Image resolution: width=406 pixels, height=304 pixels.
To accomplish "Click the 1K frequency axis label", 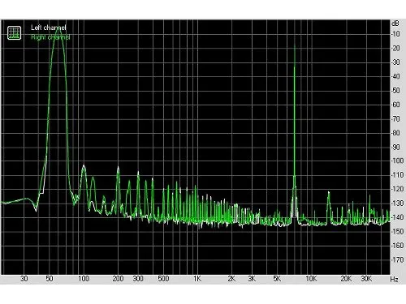I will coord(197,279).
